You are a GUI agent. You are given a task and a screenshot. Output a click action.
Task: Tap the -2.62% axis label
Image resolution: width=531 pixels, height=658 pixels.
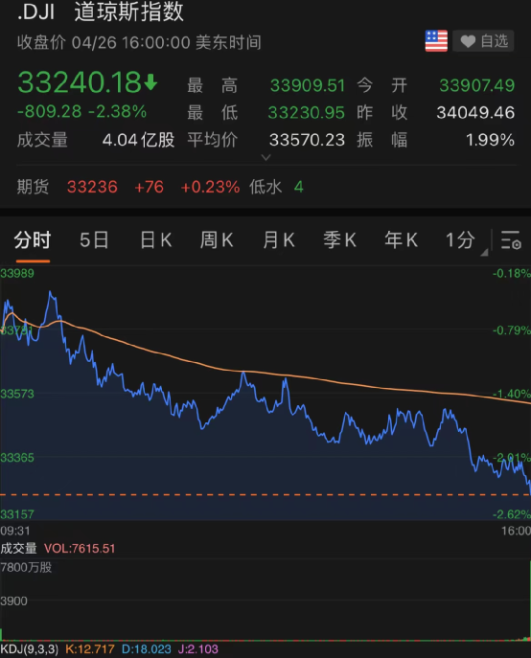coord(512,514)
